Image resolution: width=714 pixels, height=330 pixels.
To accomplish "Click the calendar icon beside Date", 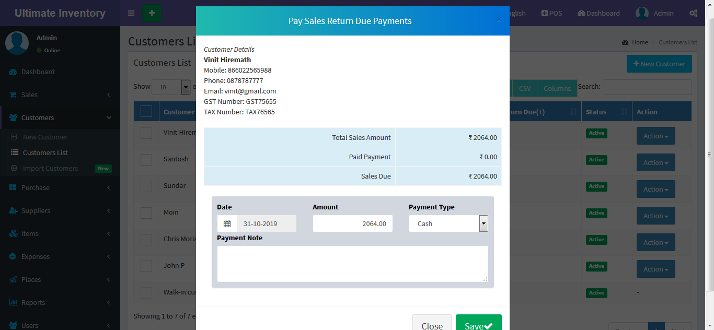I will click(227, 223).
